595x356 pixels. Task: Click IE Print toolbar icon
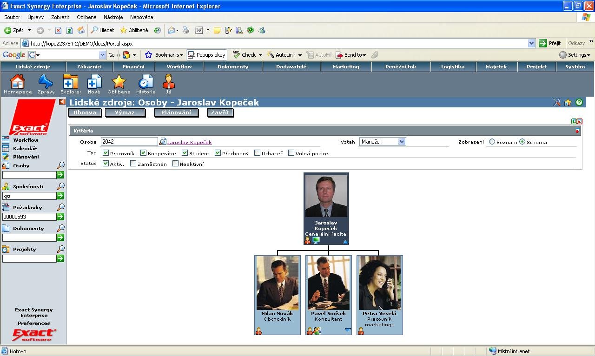186,30
